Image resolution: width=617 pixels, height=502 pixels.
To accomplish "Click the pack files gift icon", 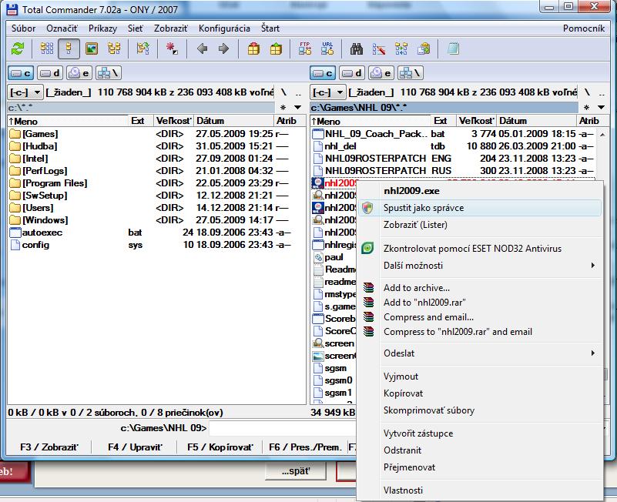I will pos(253,49).
